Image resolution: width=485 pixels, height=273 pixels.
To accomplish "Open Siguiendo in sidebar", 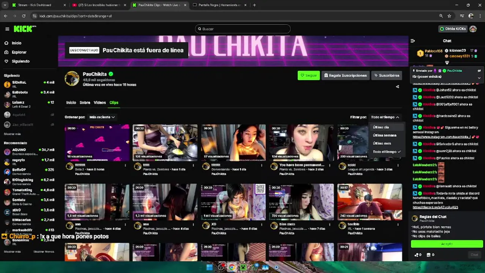I will pos(20,61).
